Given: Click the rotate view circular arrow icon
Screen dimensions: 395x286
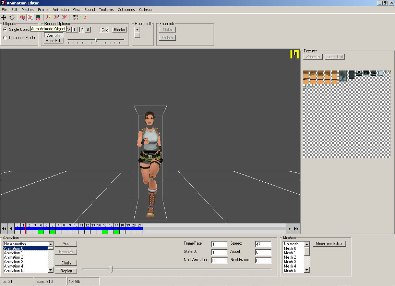Looking at the screenshot, I should click(12, 17).
